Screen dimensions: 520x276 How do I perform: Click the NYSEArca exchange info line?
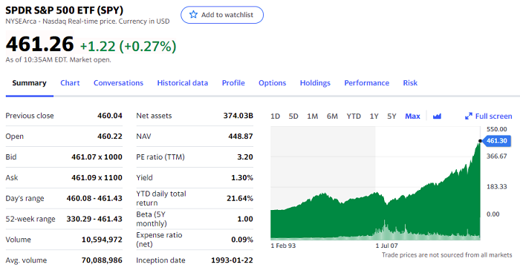click(x=88, y=22)
